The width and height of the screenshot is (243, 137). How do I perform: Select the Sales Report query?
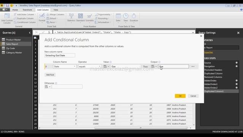click(x=12, y=44)
